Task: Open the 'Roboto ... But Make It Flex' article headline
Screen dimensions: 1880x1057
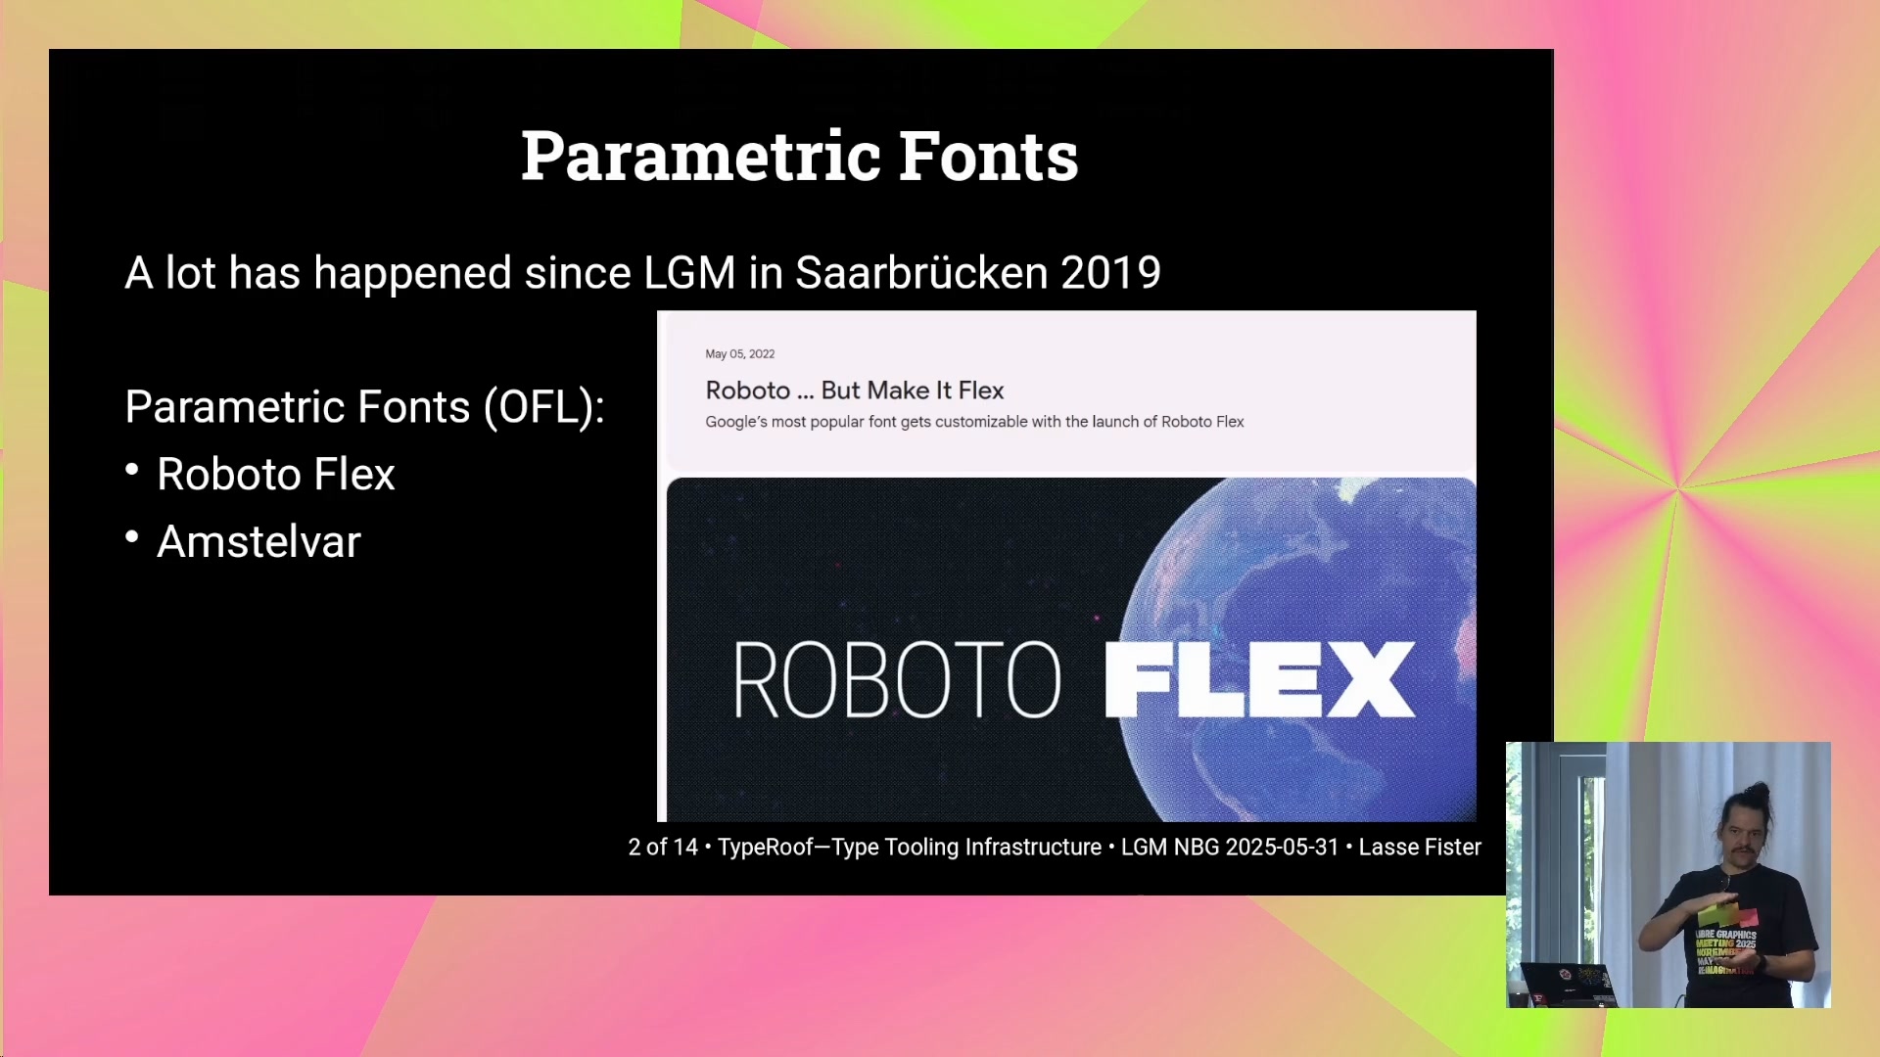Action: click(855, 391)
